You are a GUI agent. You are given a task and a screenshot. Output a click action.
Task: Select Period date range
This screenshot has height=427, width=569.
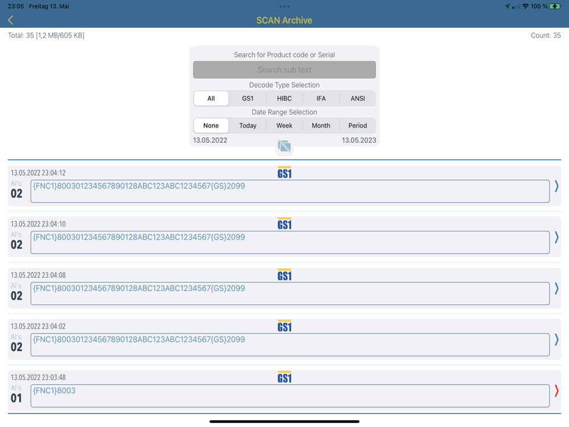pos(357,126)
